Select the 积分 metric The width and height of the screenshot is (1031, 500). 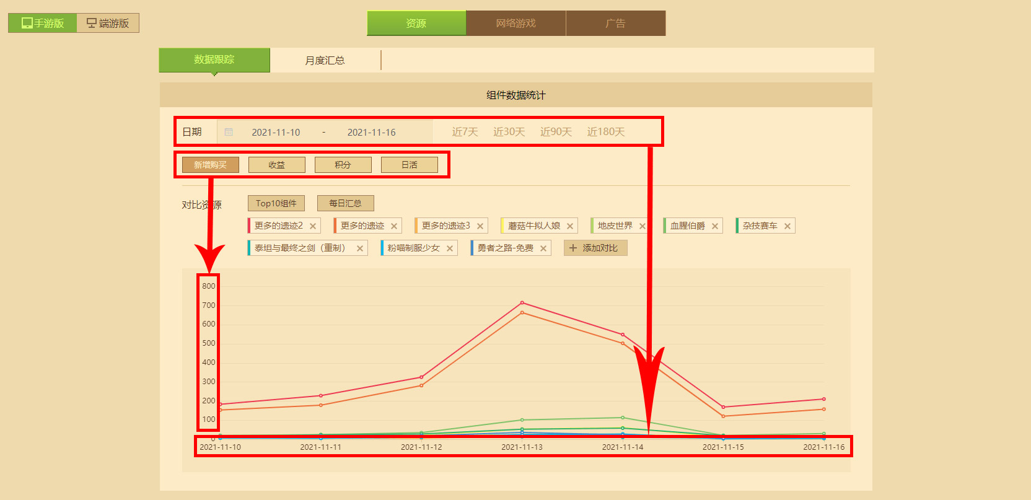[x=343, y=165]
